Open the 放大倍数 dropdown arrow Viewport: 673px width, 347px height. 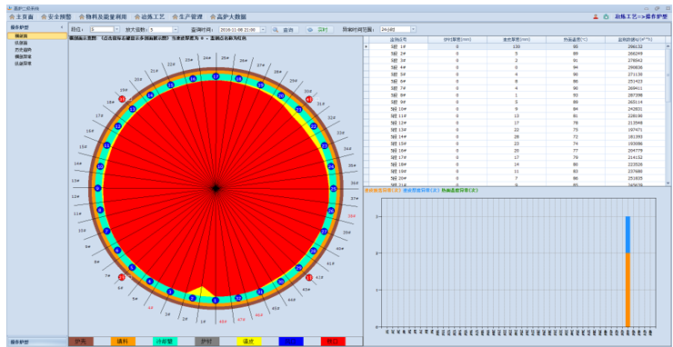(x=176, y=30)
